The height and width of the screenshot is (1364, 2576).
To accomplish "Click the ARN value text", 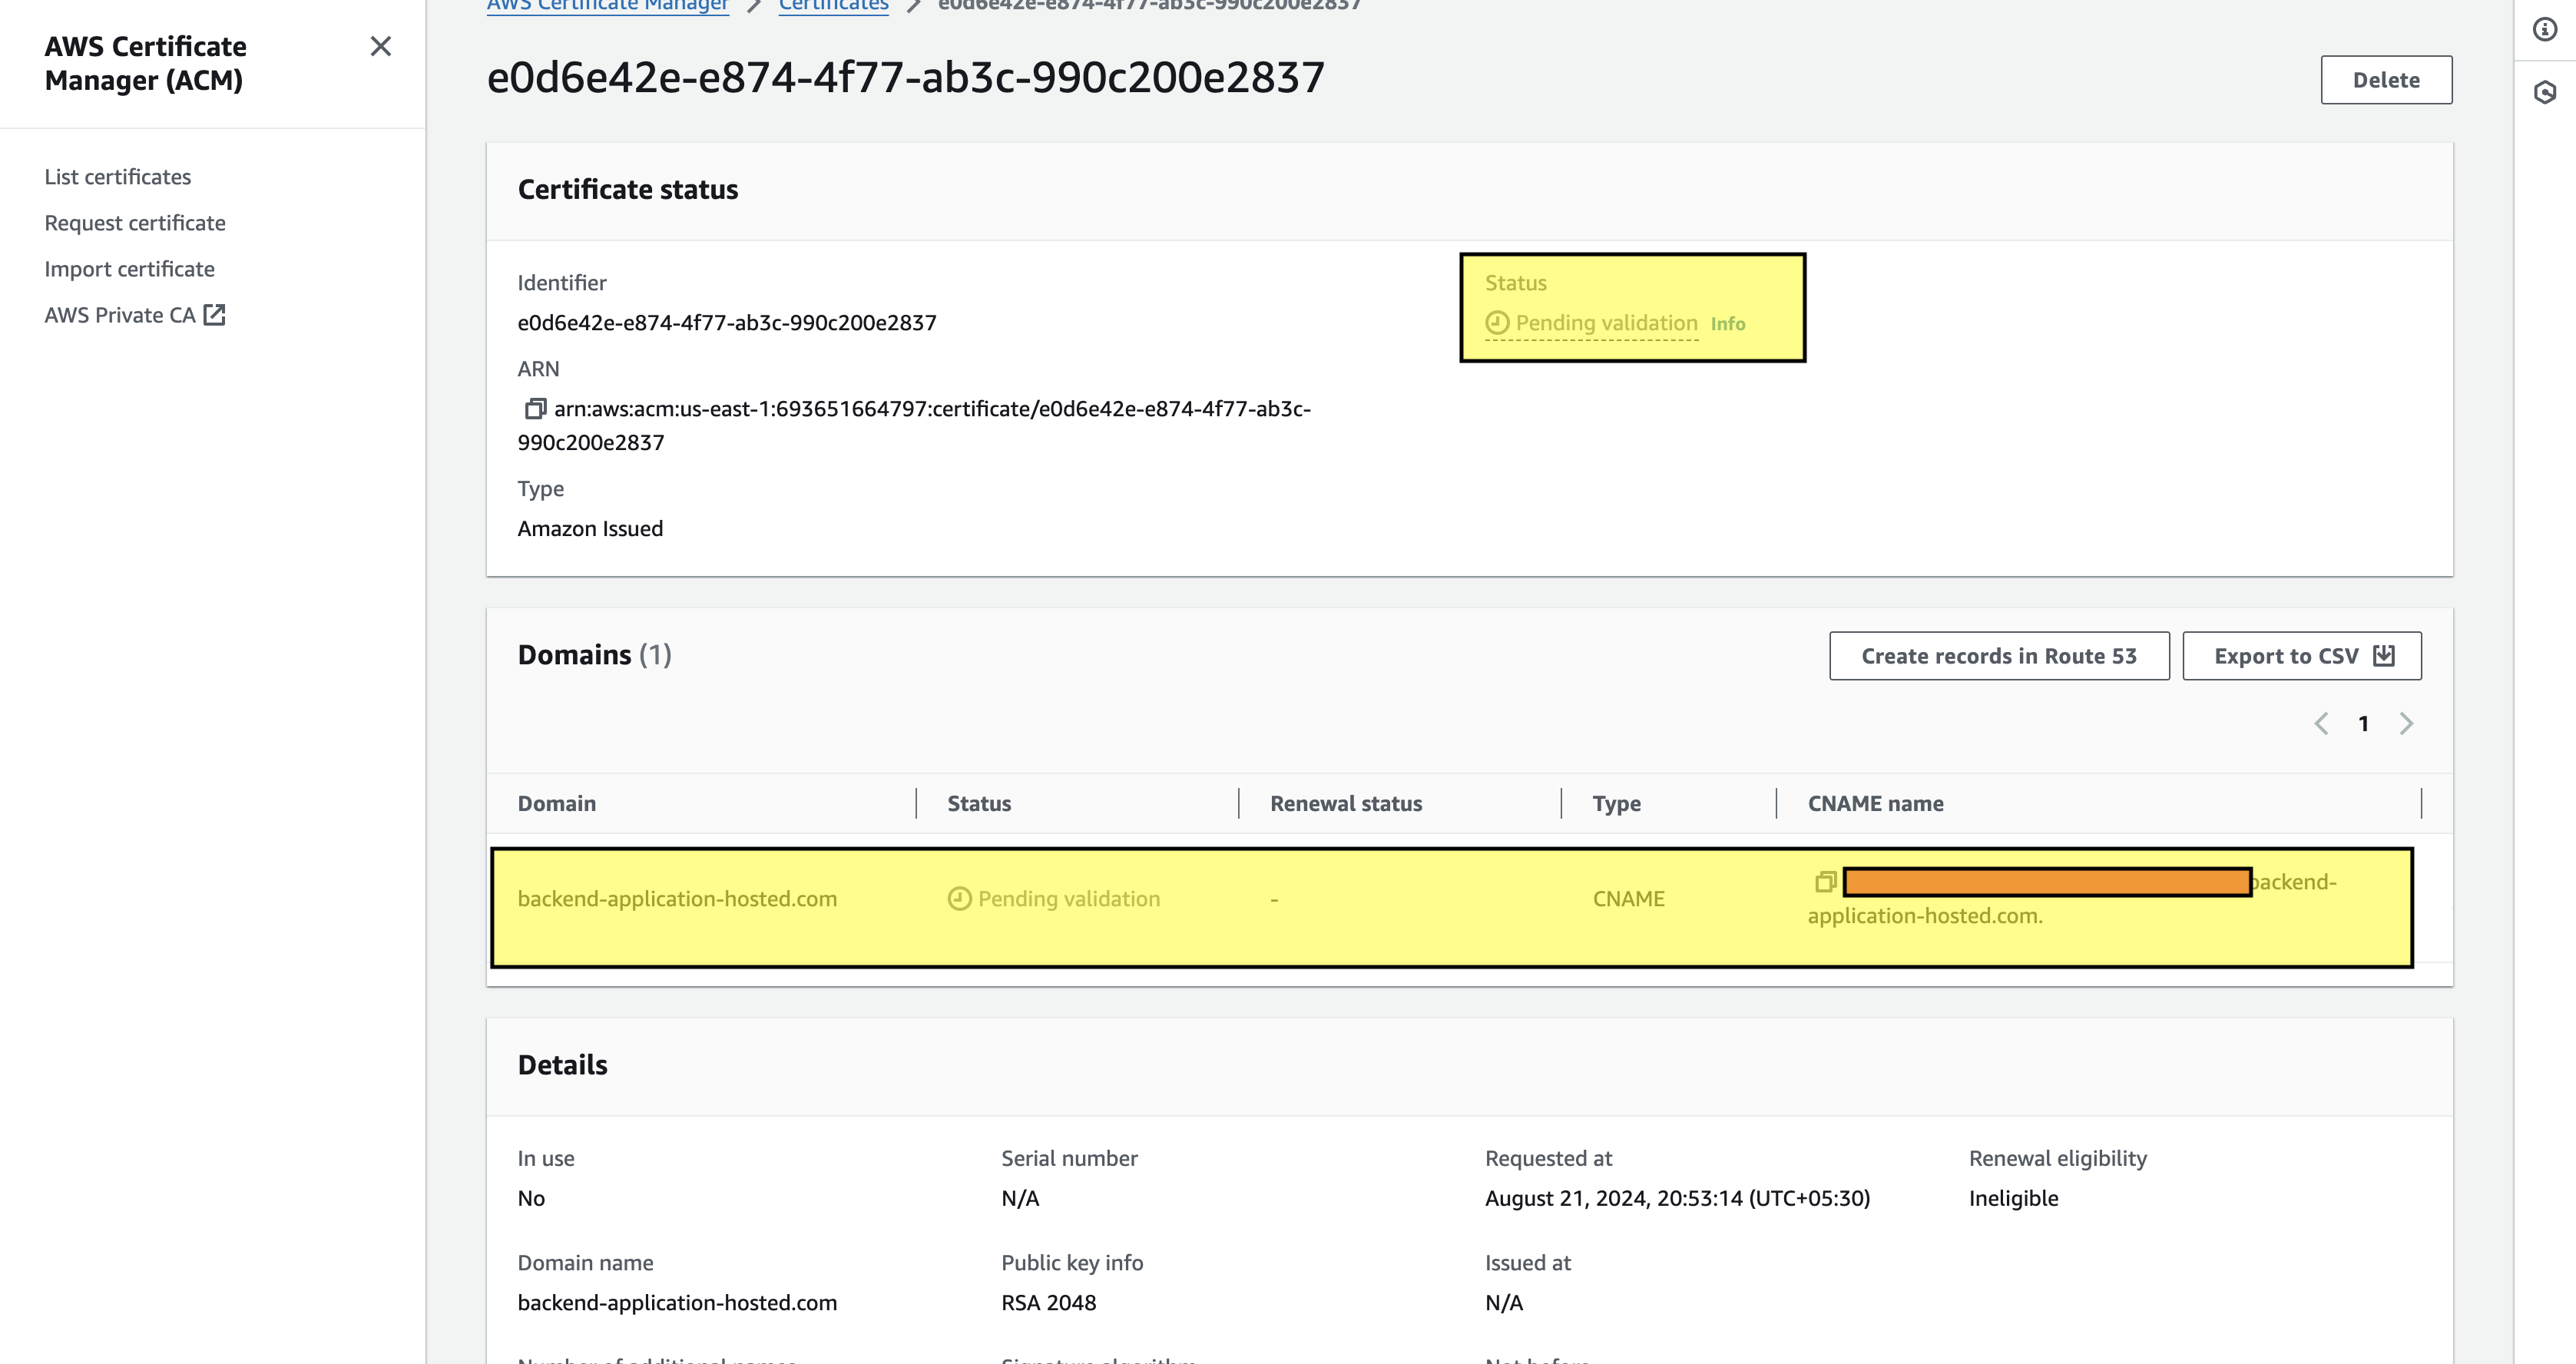I will tap(915, 425).
